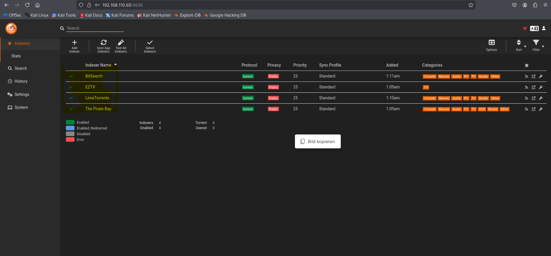Screen dimensions: 551x256
Task: Open external link icon for LimeTorrents
Action: click(534, 98)
